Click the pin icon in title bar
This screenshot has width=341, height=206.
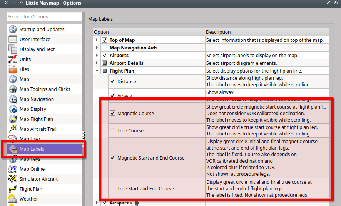[x=328, y=3]
